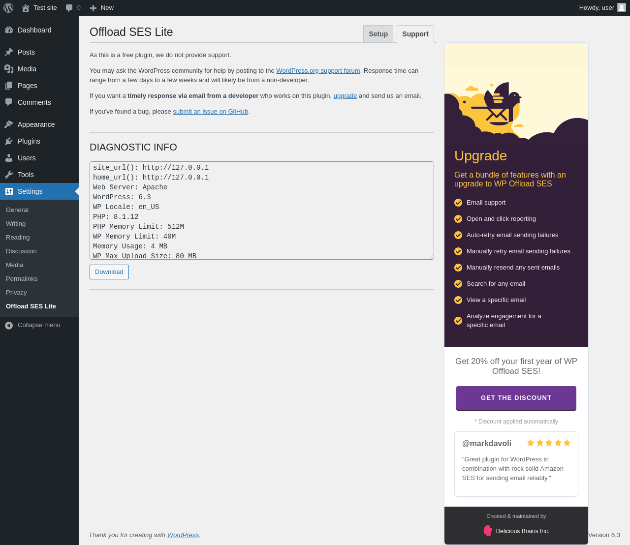Click the textarea resize handle
630x545 pixels.
point(430,256)
